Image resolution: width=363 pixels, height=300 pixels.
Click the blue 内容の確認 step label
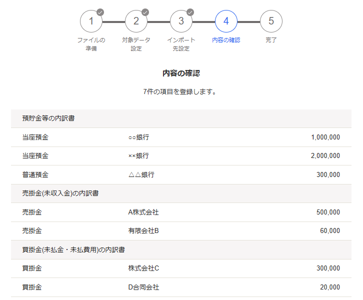226,40
